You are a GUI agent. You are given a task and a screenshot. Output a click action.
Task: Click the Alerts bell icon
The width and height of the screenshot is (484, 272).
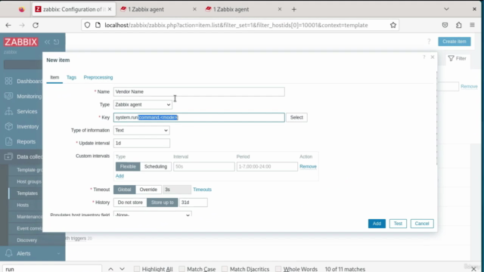8,254
